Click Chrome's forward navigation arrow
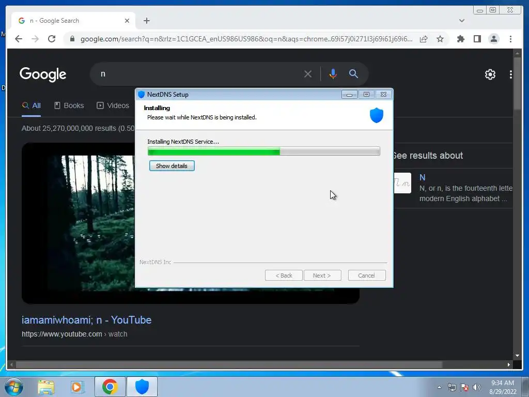Image resolution: width=529 pixels, height=397 pixels. 35,39
